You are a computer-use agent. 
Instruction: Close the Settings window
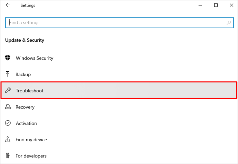231,5
